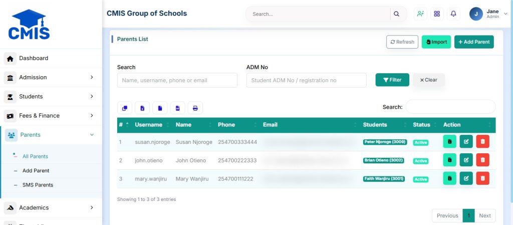This screenshot has height=225, width=513.
Task: Focus the name/username/phone search field
Action: 177,80
